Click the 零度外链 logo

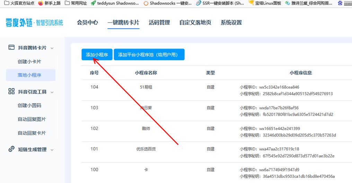34,23
